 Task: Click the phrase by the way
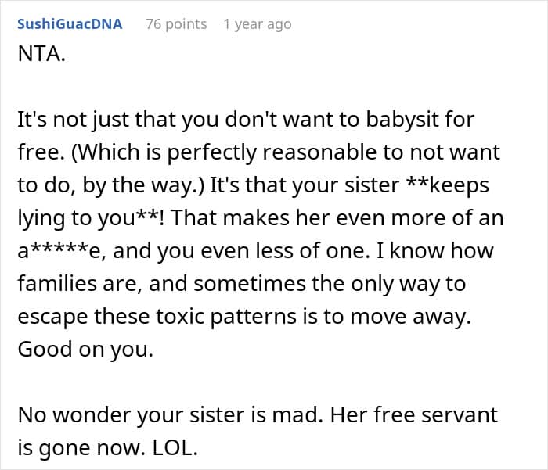142,185
